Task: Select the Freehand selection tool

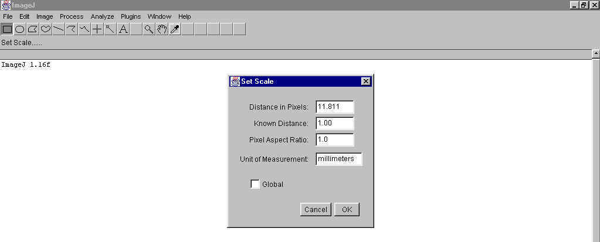Action: click(x=46, y=29)
